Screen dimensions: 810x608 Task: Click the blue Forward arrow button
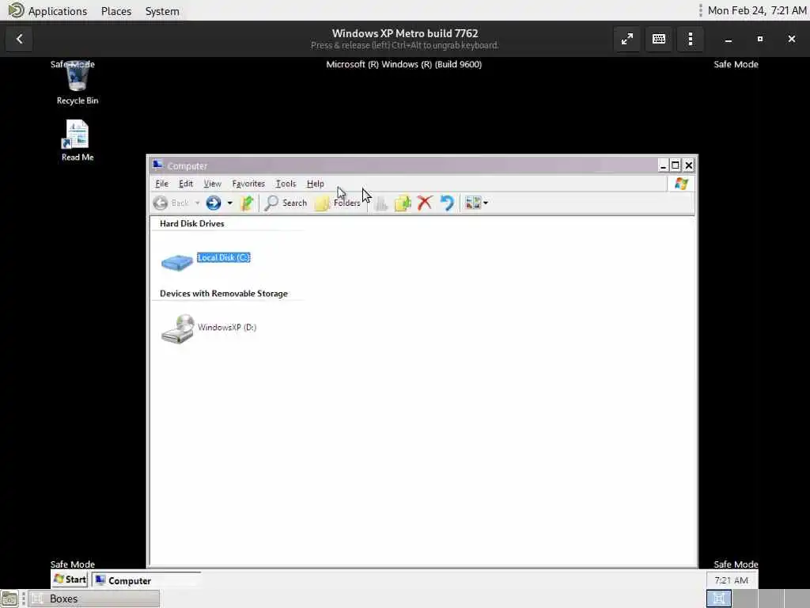214,203
